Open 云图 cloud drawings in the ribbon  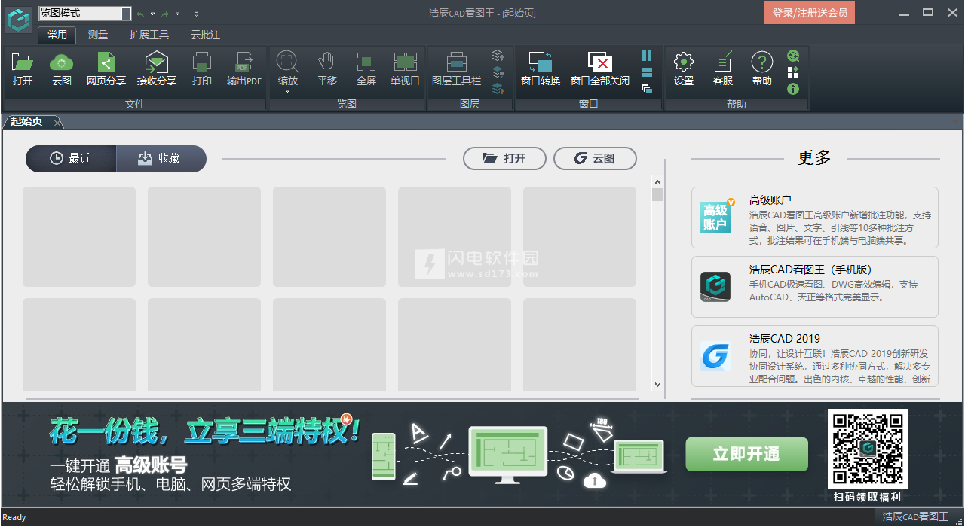(62, 69)
